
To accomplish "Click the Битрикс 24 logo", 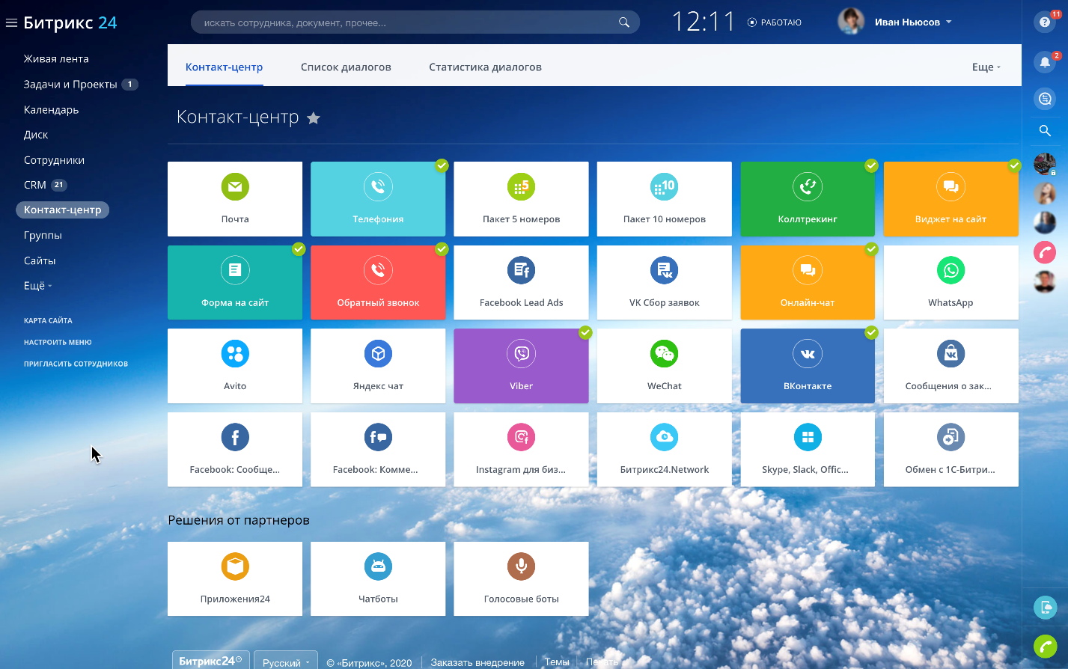I will [70, 22].
